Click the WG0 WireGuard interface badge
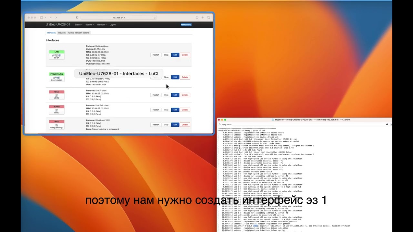 tap(56, 124)
